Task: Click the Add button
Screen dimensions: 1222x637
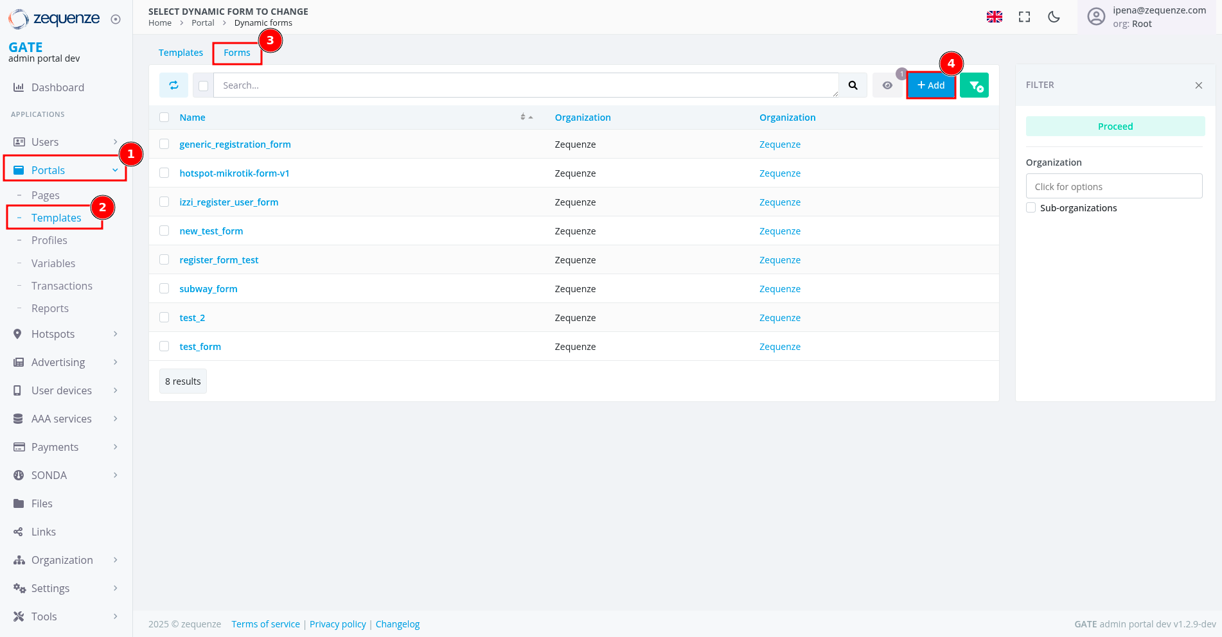Action: point(931,85)
